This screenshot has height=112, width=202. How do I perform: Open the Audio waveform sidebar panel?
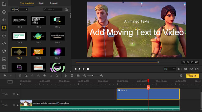click(4, 20)
